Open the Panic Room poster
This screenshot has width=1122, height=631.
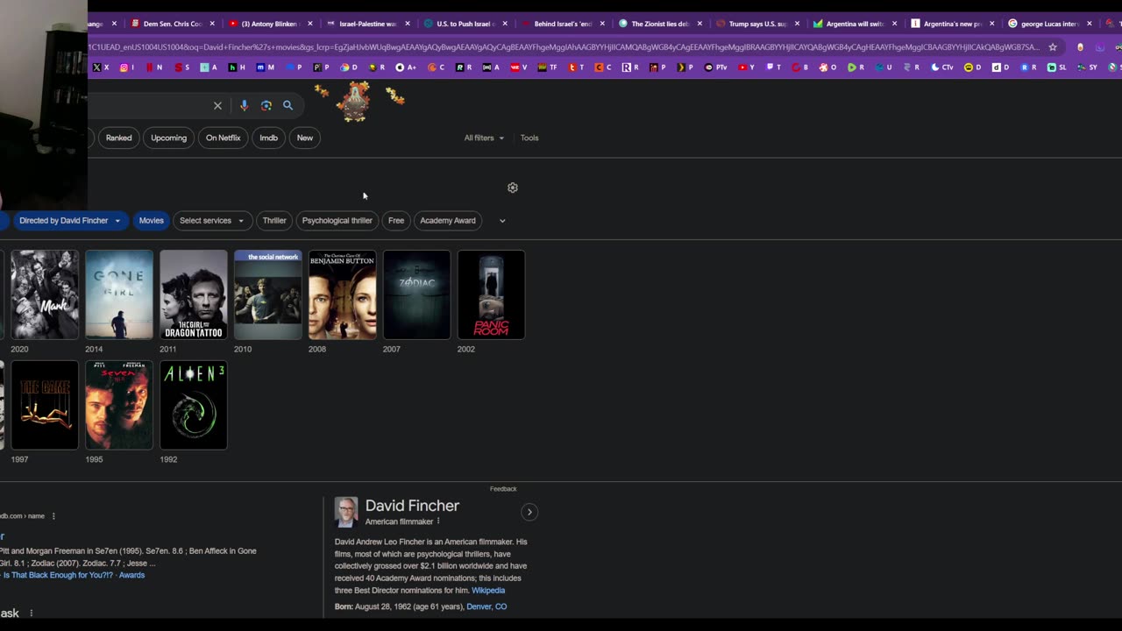point(491,294)
